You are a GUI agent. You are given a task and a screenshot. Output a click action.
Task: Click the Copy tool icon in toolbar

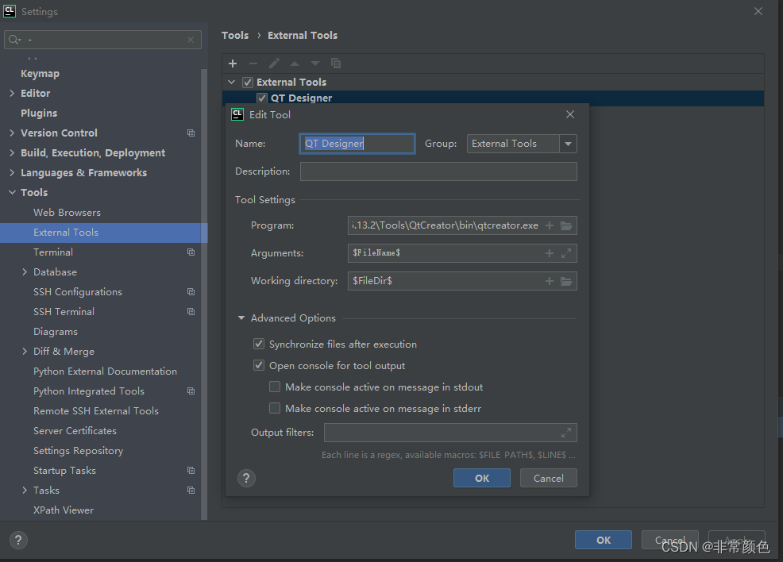336,64
